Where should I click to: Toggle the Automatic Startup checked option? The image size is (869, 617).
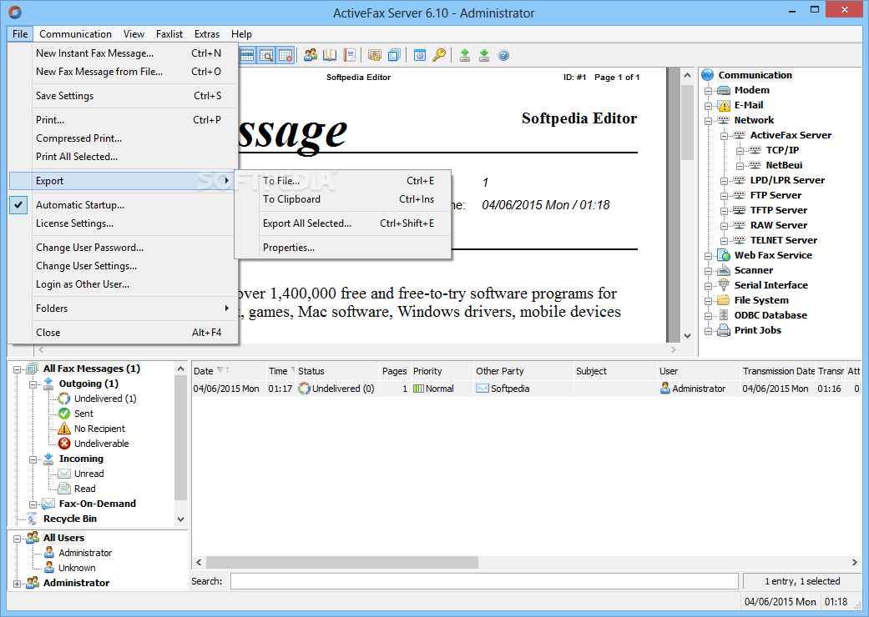(79, 205)
